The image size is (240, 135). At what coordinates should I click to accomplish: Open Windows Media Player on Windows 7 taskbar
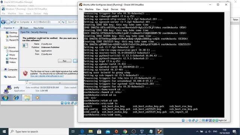click(37, 97)
